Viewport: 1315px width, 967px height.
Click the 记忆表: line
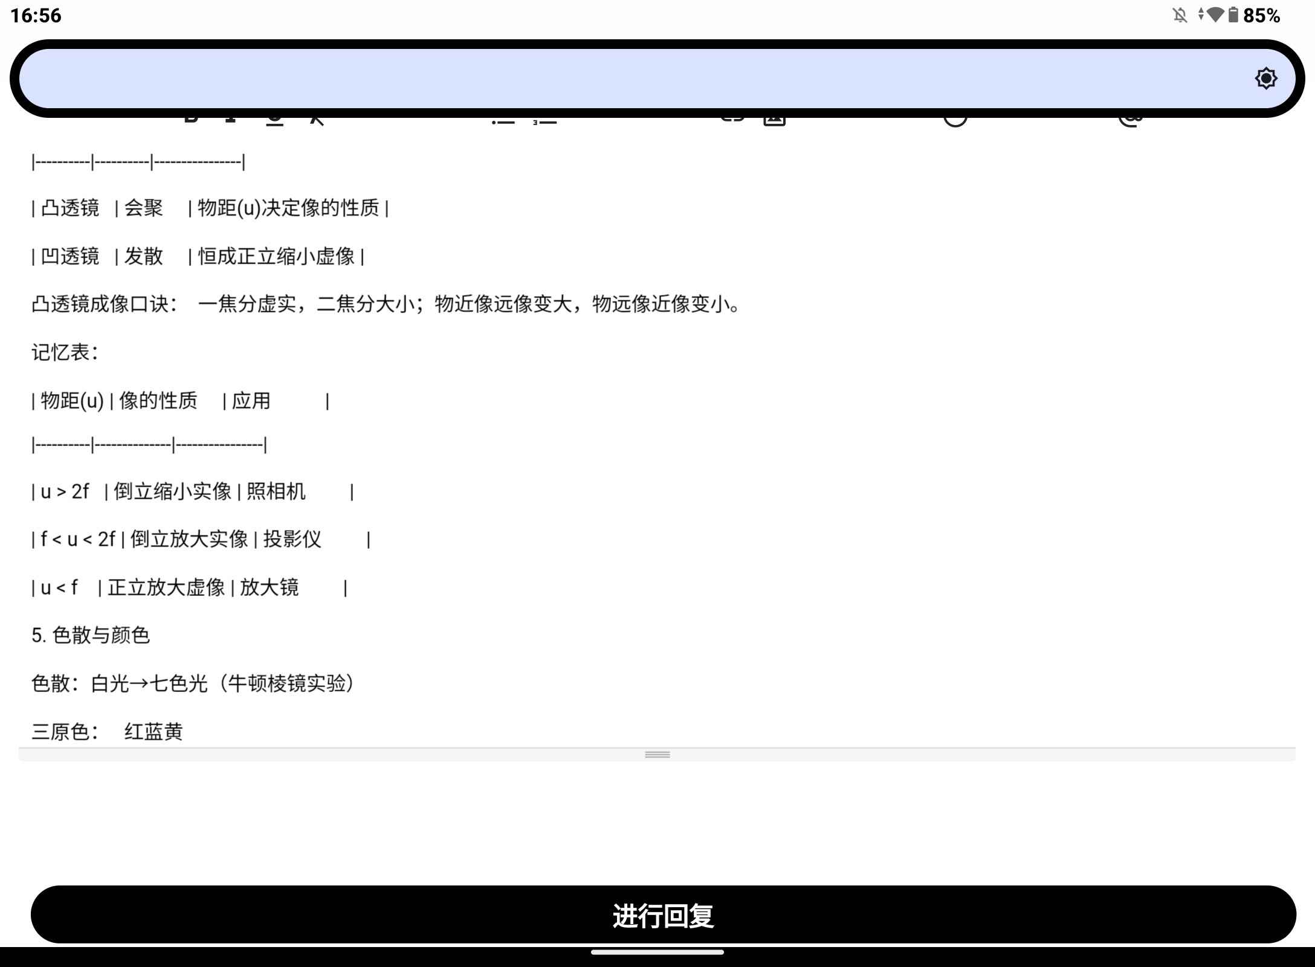tap(65, 352)
